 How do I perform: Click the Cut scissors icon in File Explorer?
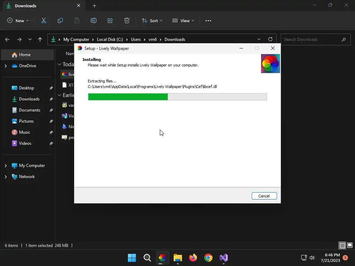(43, 20)
